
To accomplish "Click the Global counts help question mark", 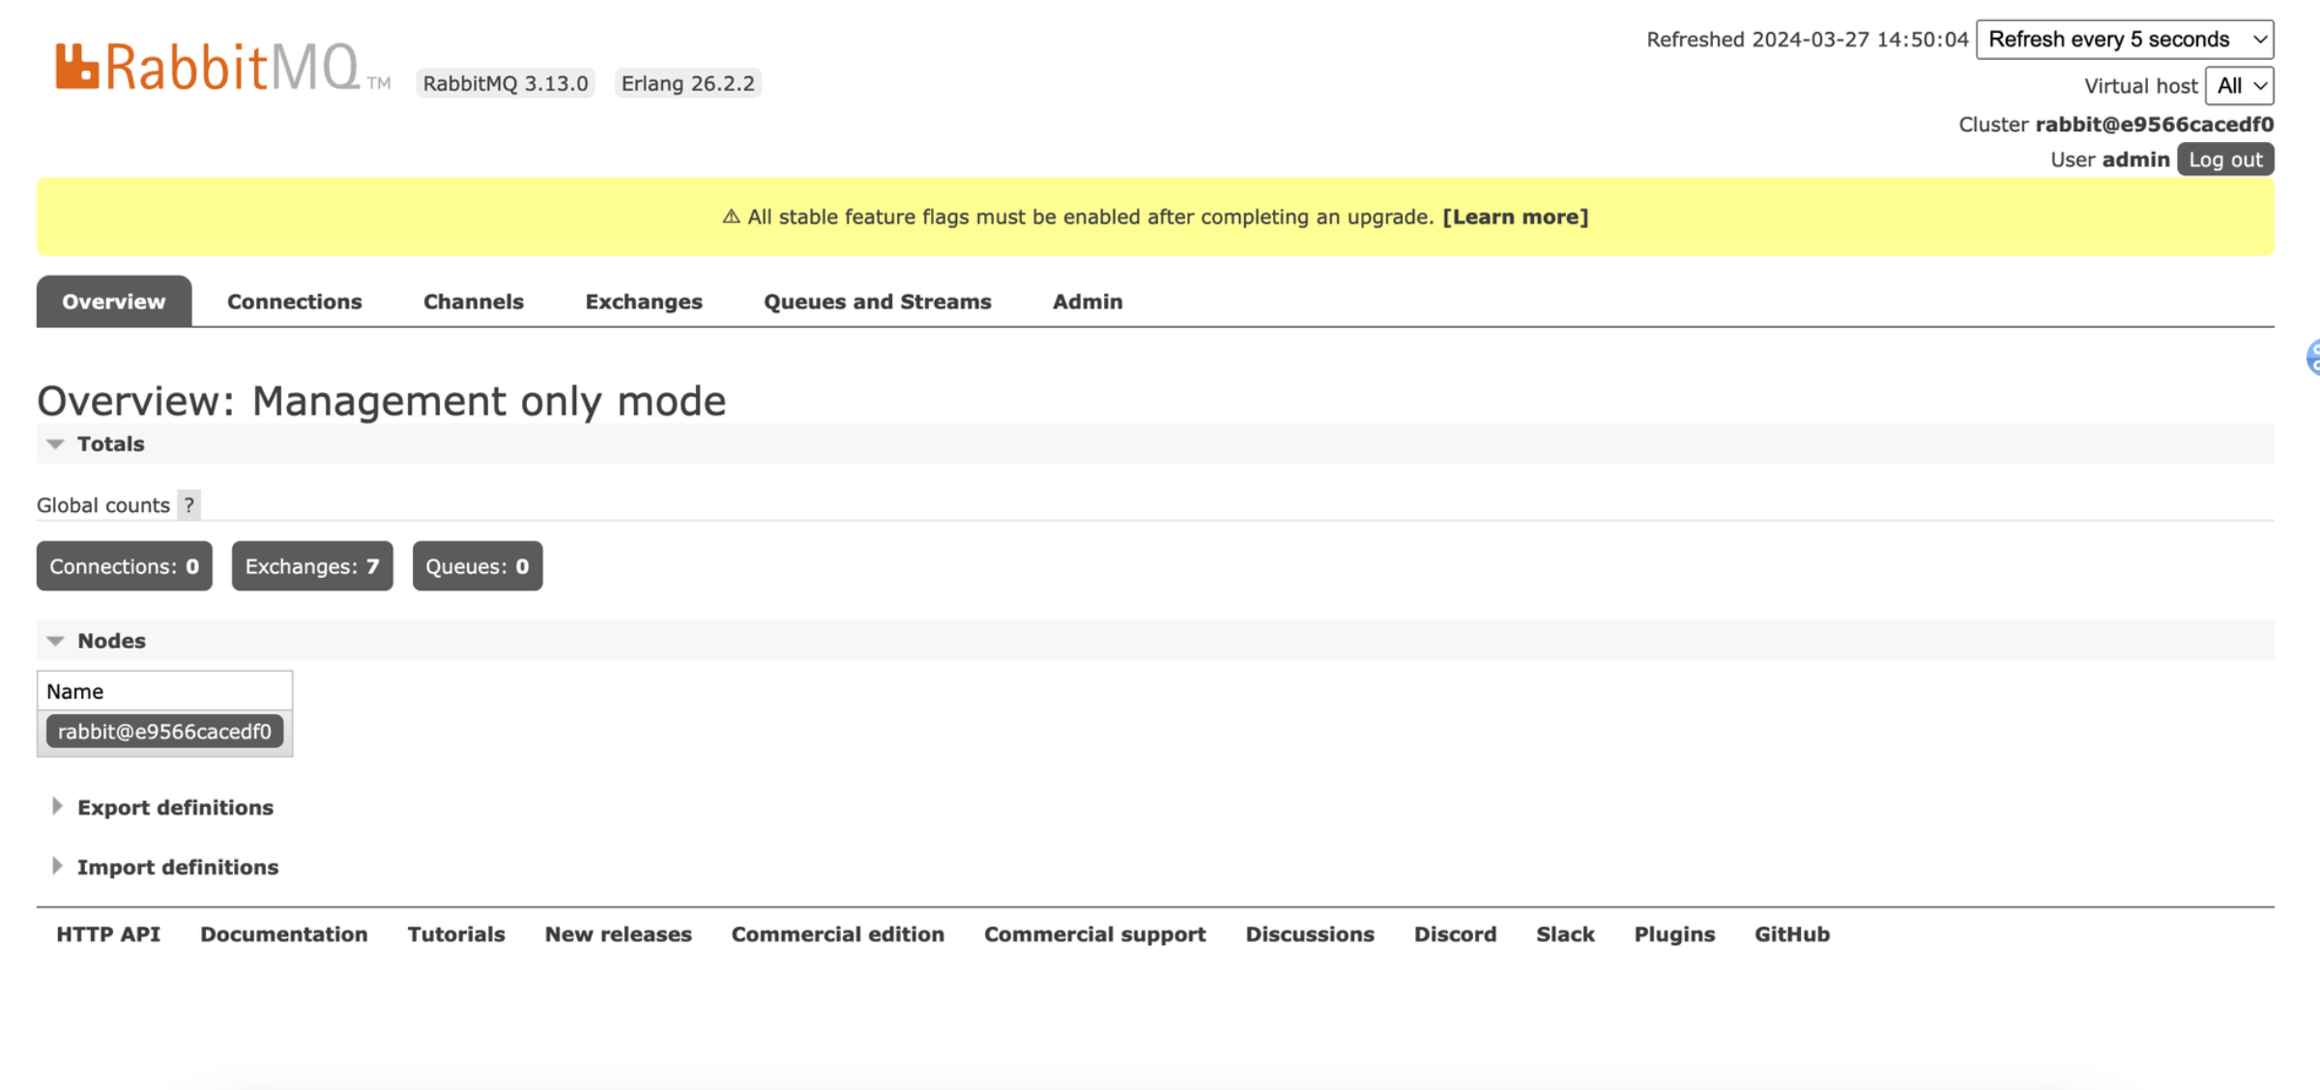I will [x=189, y=504].
